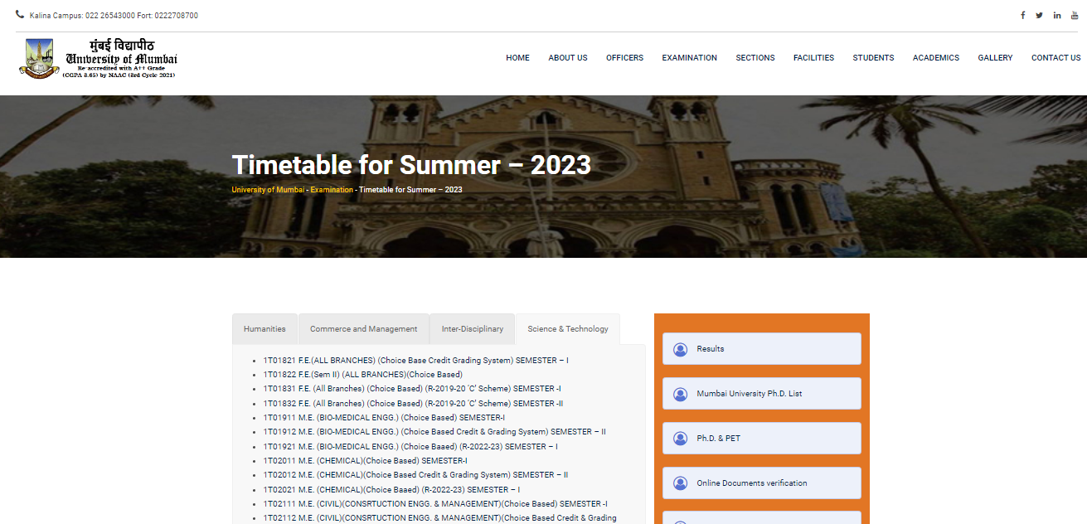Open the Results sidebar button

pyautogui.click(x=762, y=349)
